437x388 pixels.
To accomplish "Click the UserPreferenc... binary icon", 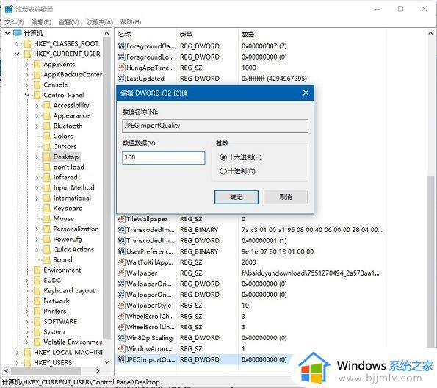I will [121, 251].
